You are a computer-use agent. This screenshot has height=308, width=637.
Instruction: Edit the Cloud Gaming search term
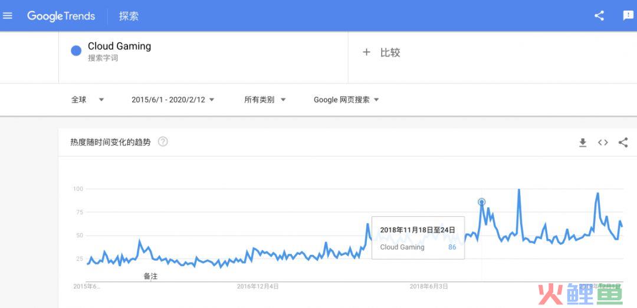119,47
